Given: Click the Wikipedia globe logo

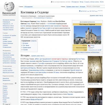Looking at the screenshot, I should (9, 7).
